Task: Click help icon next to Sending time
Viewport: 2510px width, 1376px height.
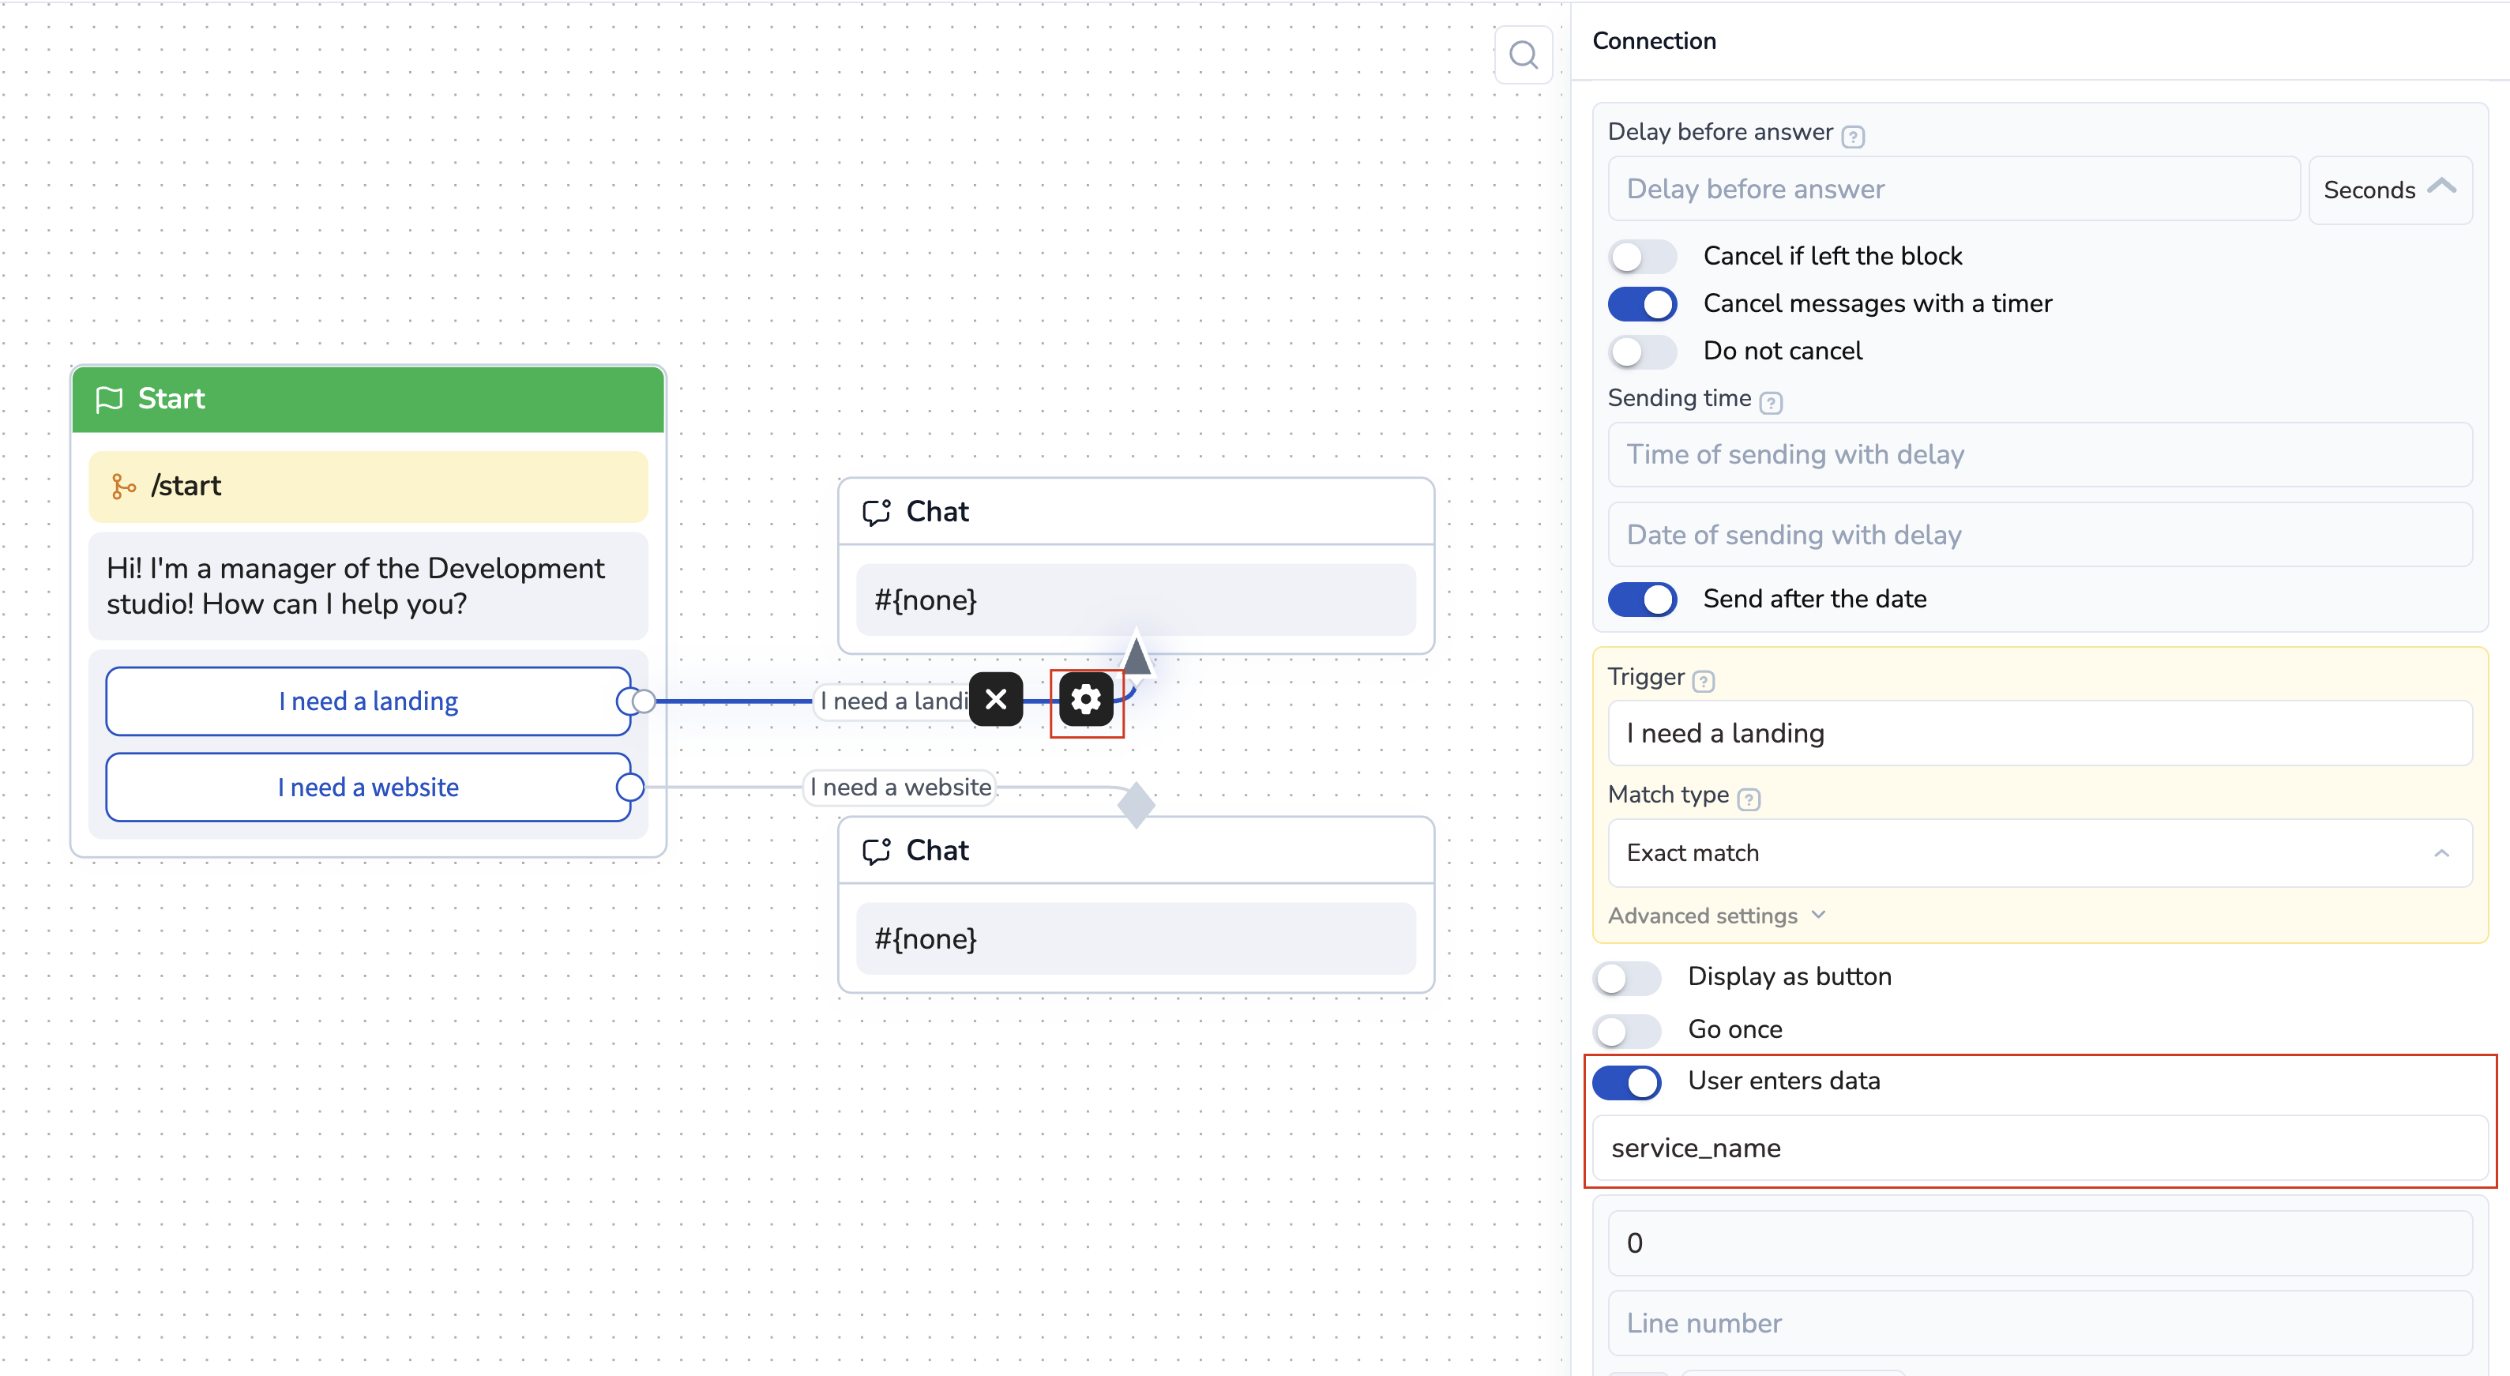Action: [1771, 403]
